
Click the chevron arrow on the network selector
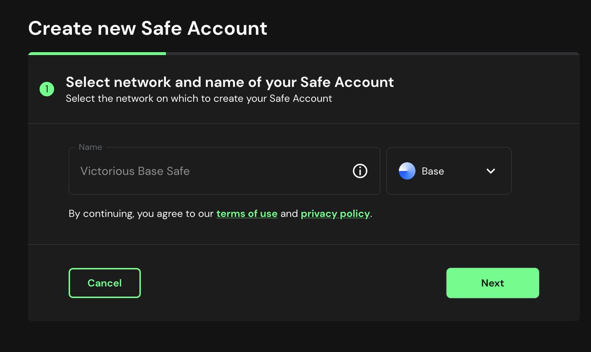point(491,171)
